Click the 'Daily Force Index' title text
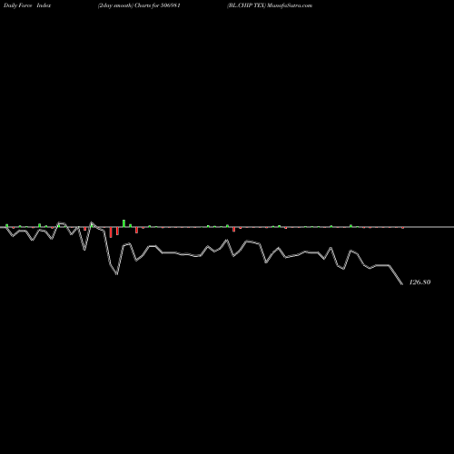The height and width of the screenshot is (454, 454). coord(27,5)
